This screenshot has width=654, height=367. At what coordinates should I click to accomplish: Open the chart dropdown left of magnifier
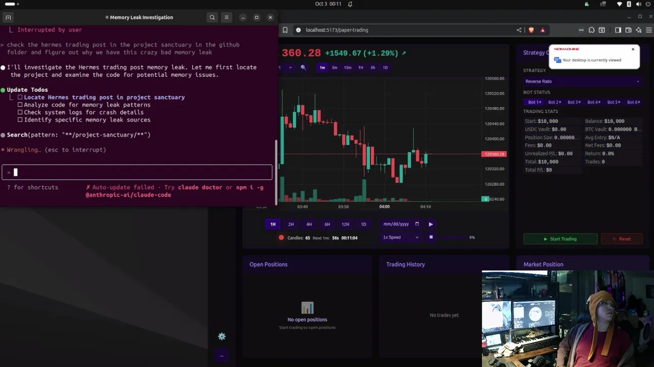(x=287, y=67)
